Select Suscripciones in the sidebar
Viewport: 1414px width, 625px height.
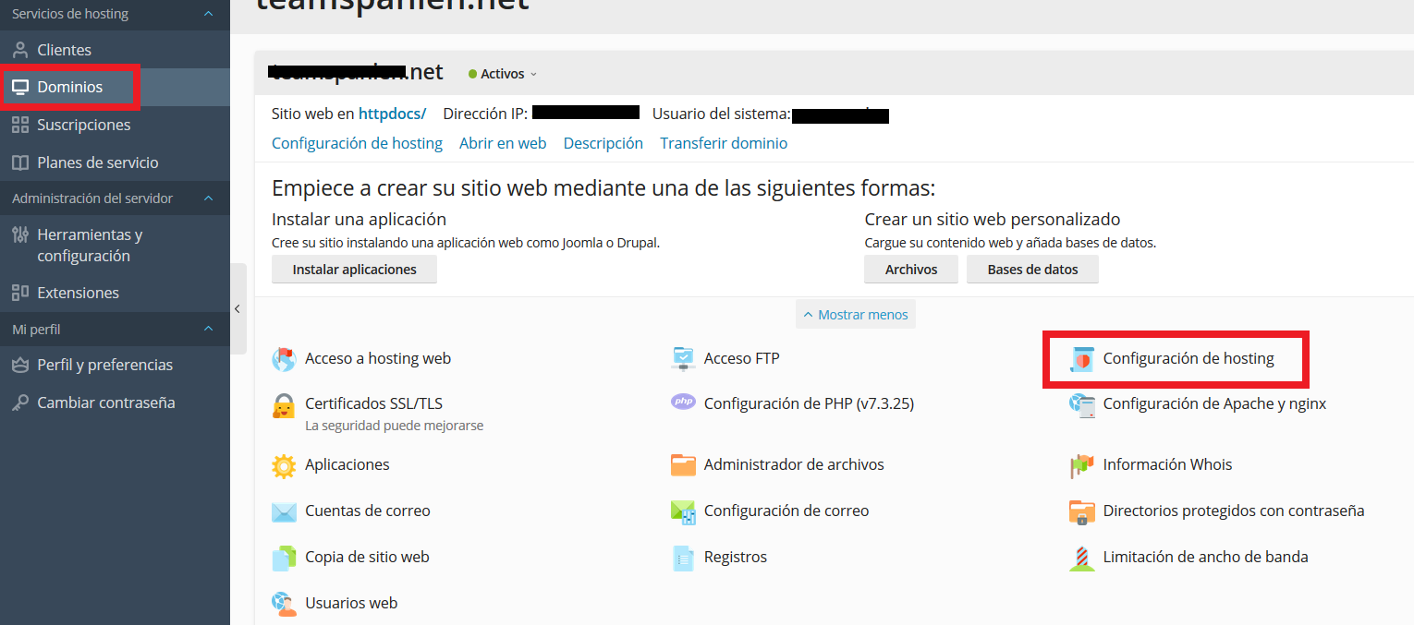point(81,125)
